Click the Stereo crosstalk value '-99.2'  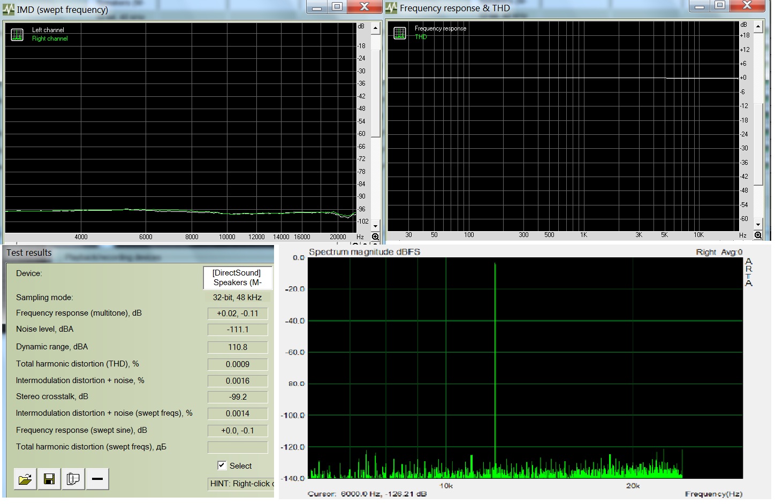point(238,397)
